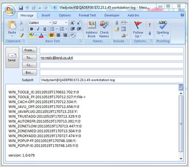Click the Redo icon in quick access toolbar

[x=33, y=8]
